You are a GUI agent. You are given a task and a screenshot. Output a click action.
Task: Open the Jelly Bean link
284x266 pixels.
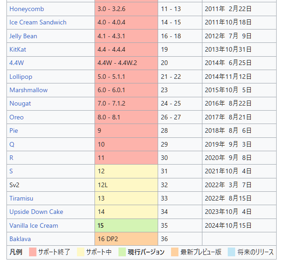click(23, 36)
